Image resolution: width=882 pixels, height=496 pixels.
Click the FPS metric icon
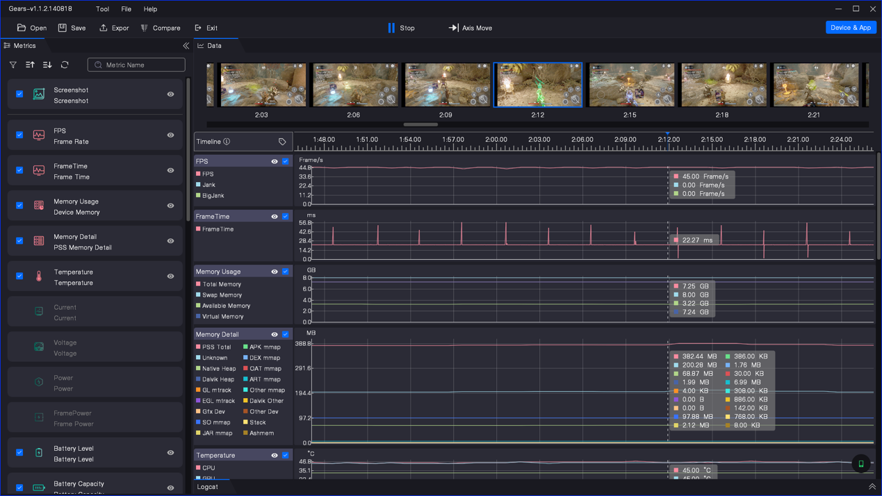(x=39, y=135)
